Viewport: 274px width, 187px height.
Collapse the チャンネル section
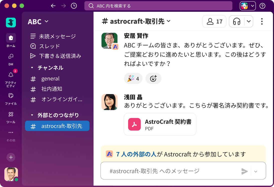point(32,68)
